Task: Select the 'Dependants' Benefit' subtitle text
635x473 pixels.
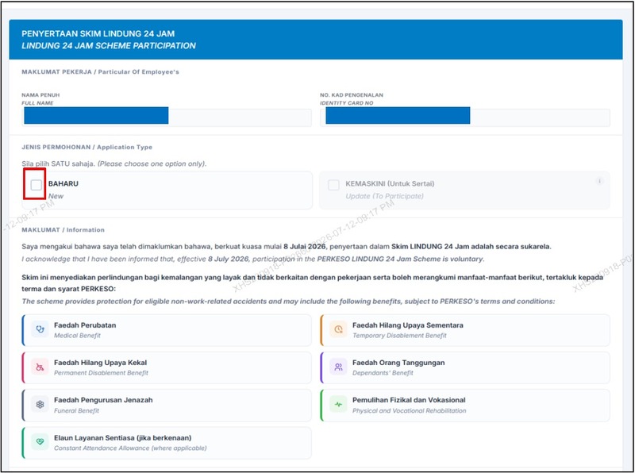Action: tap(383, 372)
